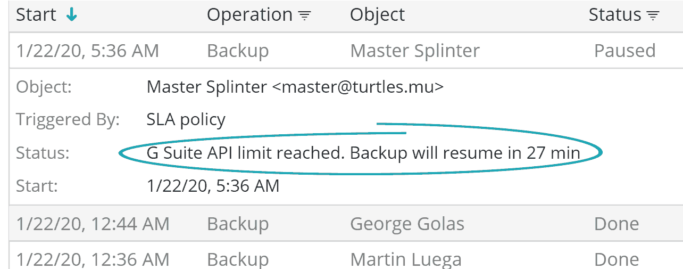
Task: Click the Start sort descending arrow
Action: pyautogui.click(x=72, y=15)
